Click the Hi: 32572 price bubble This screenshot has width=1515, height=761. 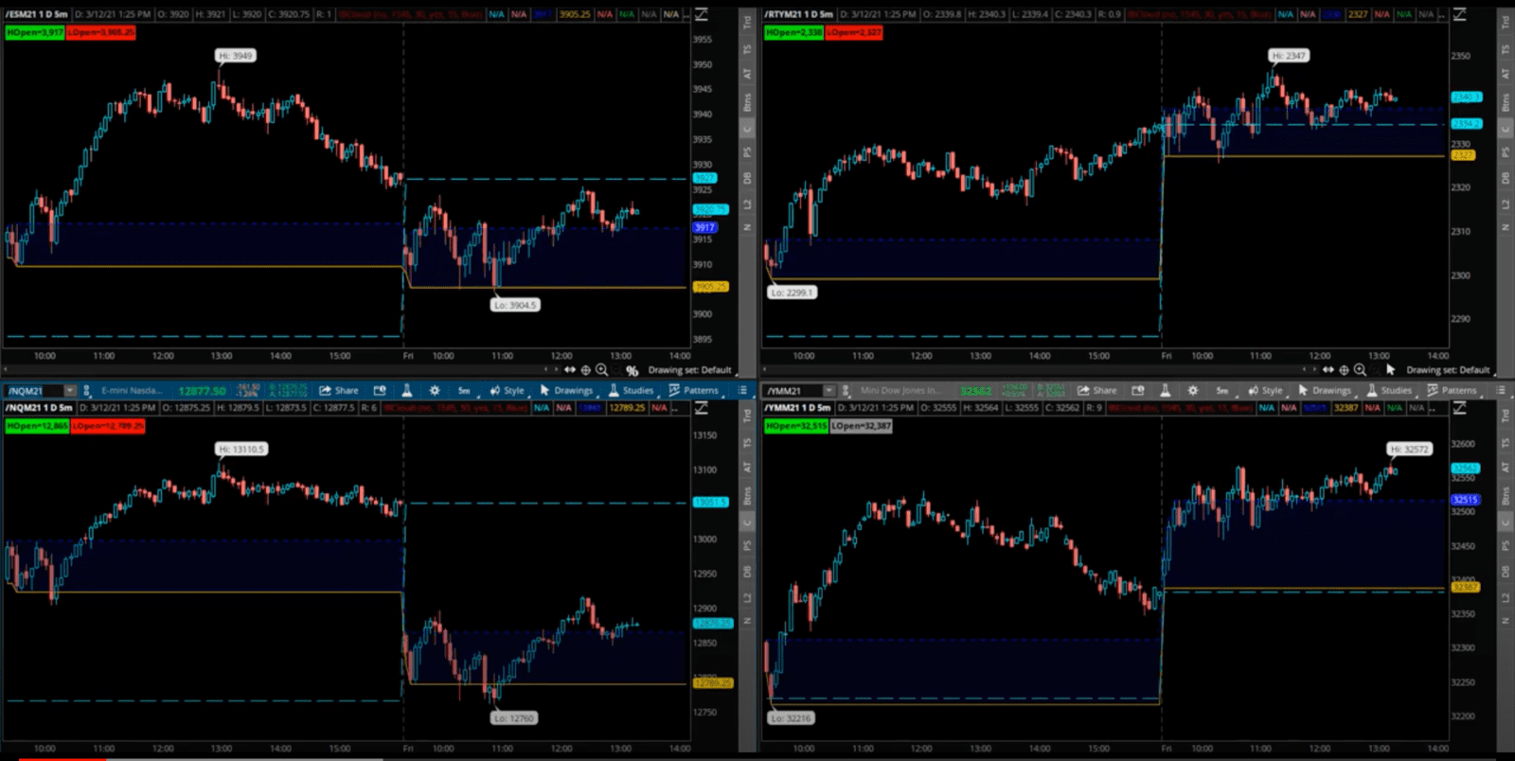click(x=1410, y=449)
